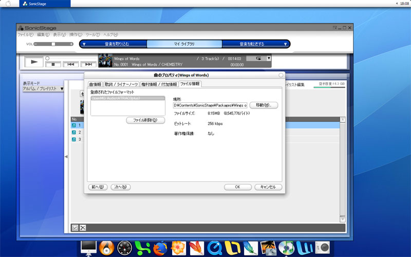Click the repeat mode icon in the player
The height and width of the screenshot is (257, 411).
coord(258,59)
